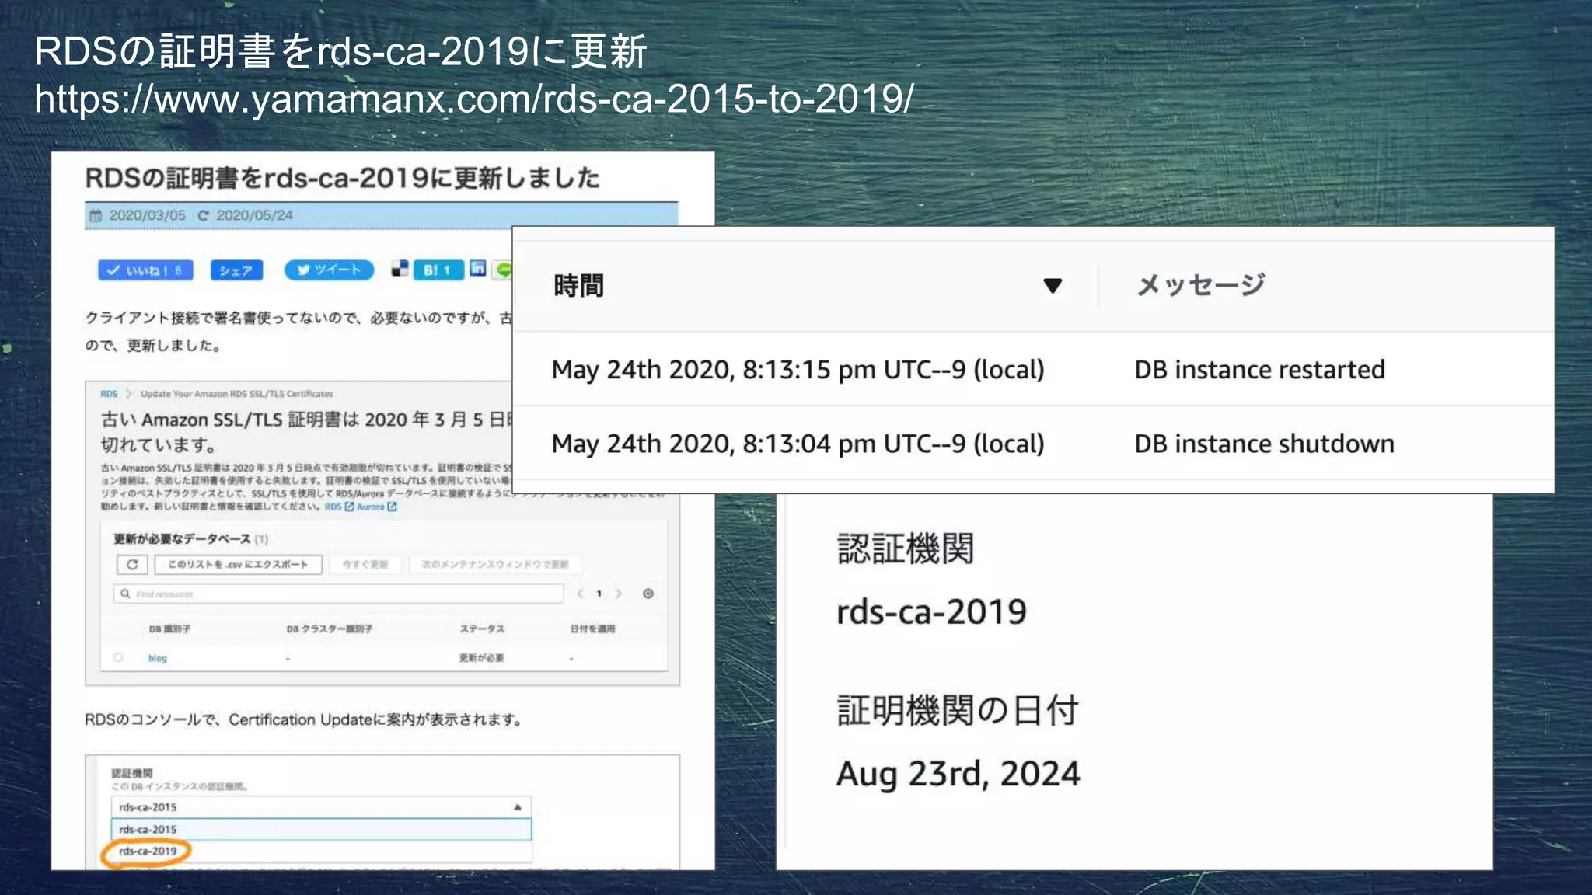
Task: Click the 更新が必要 status cell
Action: click(482, 658)
